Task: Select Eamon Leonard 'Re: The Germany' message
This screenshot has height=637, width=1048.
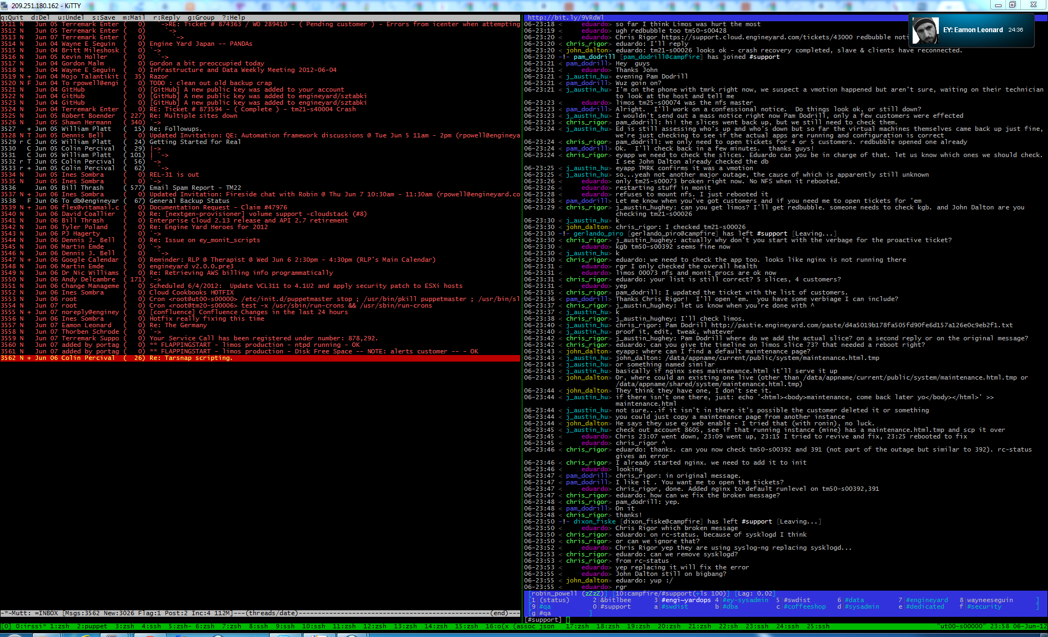Action: coord(260,325)
